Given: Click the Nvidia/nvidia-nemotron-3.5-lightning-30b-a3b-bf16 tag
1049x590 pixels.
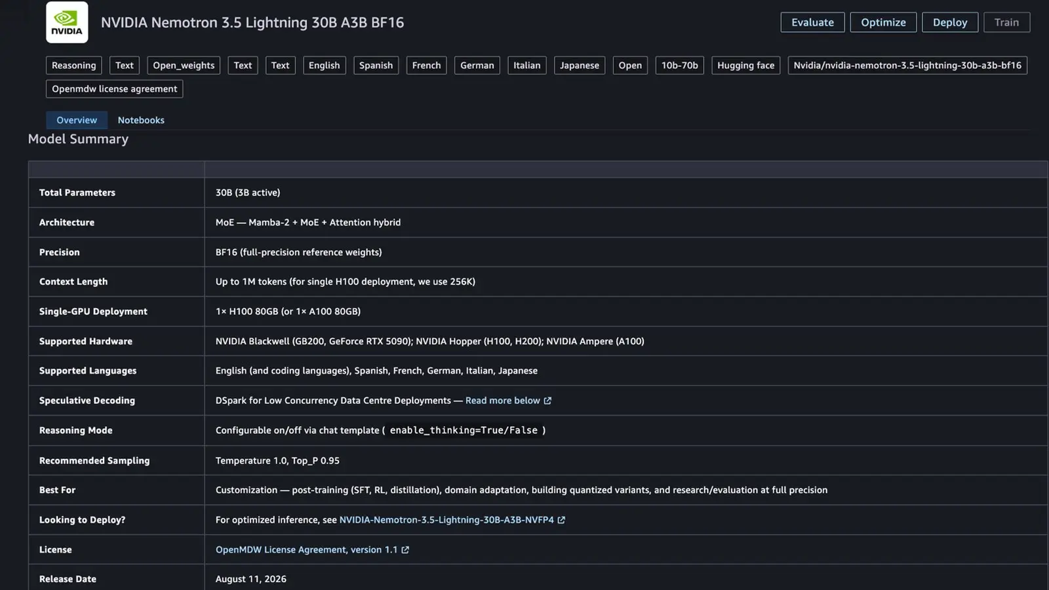Looking at the screenshot, I should (x=907, y=66).
